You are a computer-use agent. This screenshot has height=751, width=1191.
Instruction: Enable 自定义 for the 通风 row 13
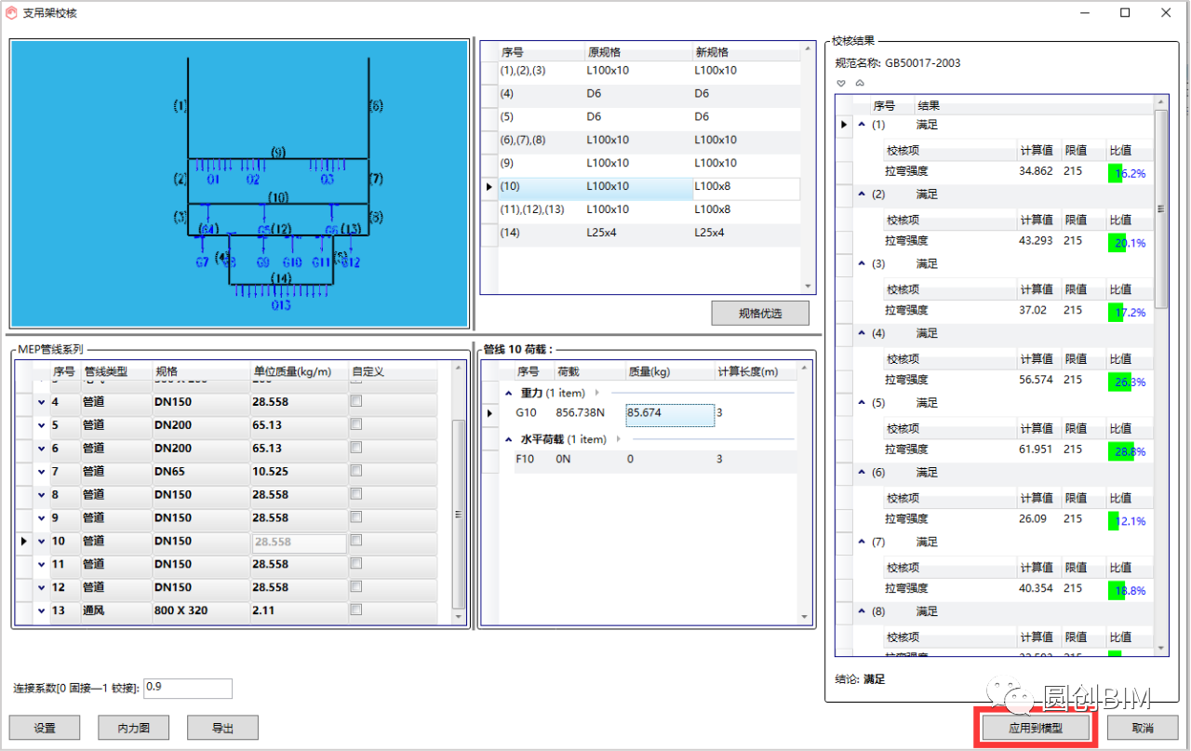(355, 610)
